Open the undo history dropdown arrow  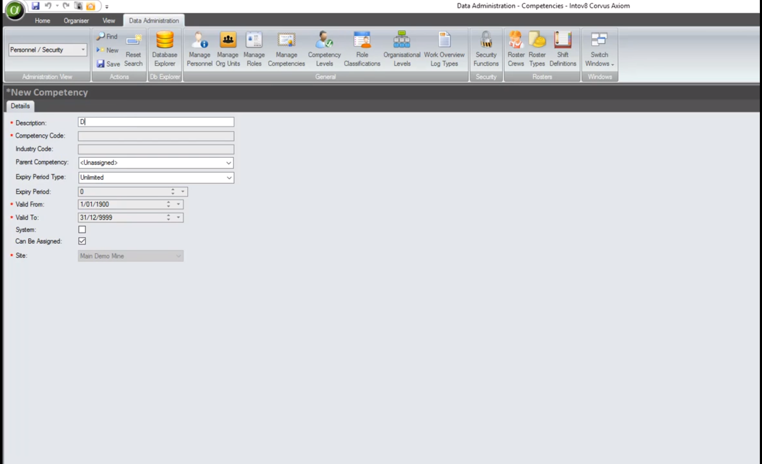[57, 6]
